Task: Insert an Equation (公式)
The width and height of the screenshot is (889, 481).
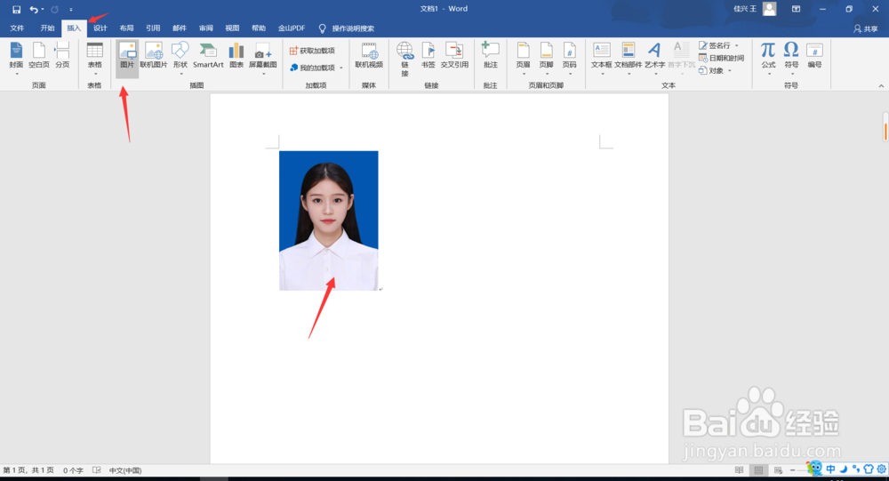Action: pyautogui.click(x=768, y=57)
